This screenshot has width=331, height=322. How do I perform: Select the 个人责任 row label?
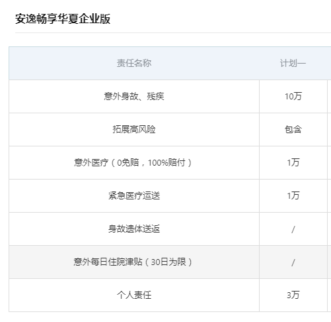[134, 295]
